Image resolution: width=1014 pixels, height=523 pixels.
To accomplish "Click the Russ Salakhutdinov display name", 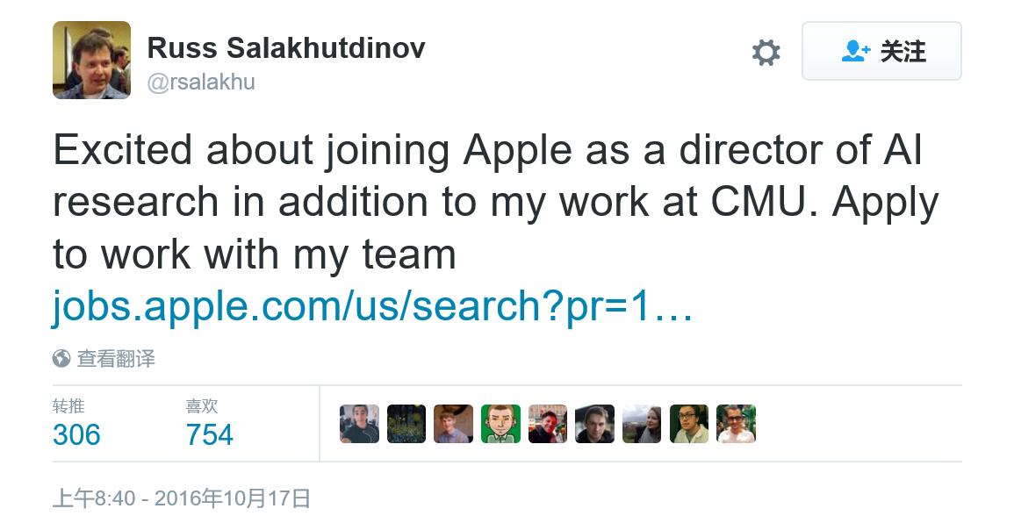I will (286, 48).
